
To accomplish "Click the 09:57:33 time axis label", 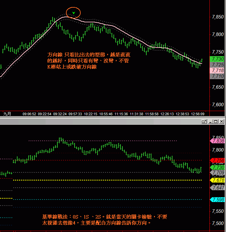I will (75, 114).
